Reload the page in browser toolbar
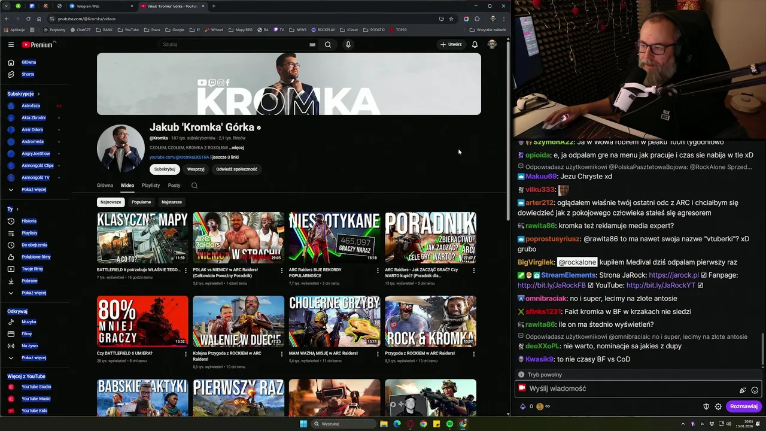The width and height of the screenshot is (766, 431). point(28,19)
